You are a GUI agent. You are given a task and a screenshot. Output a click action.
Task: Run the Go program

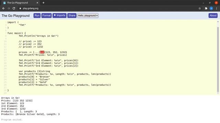coord(37,15)
